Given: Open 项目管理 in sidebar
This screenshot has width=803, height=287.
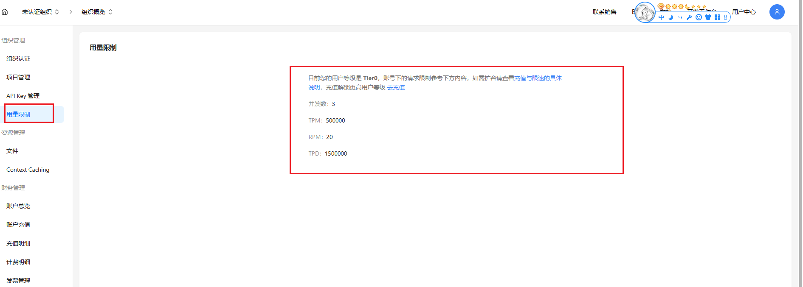Looking at the screenshot, I should pyautogui.click(x=18, y=77).
